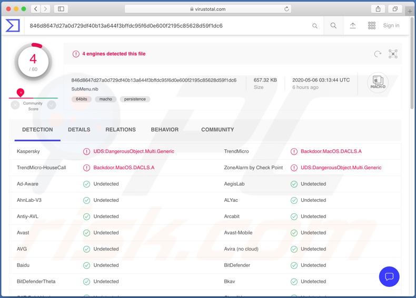Click the page's vertical scrollbar
The image size is (416, 298).
click(412, 64)
